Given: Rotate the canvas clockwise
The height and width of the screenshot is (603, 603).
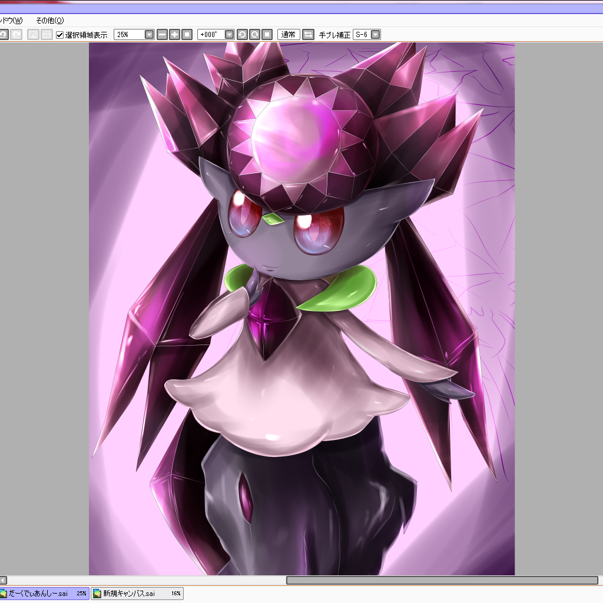Looking at the screenshot, I should [x=254, y=35].
